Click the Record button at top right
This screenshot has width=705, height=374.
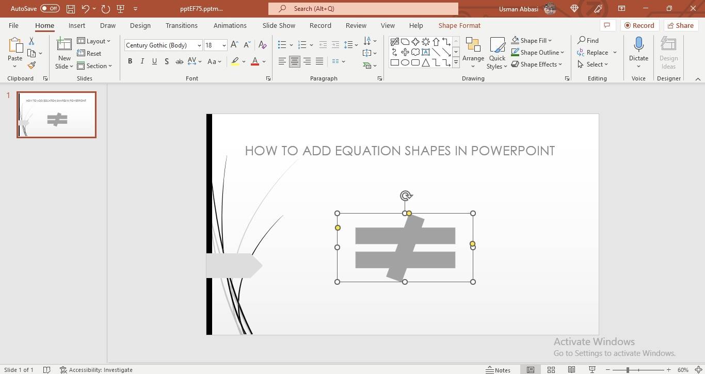click(x=639, y=25)
